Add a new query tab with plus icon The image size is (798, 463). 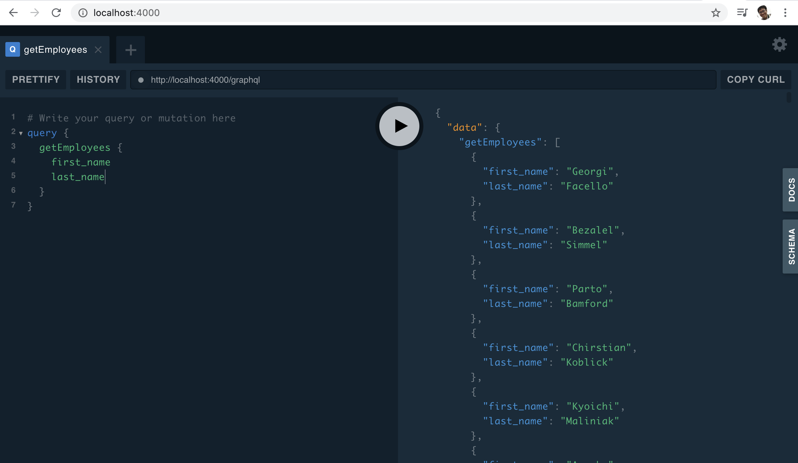point(131,50)
